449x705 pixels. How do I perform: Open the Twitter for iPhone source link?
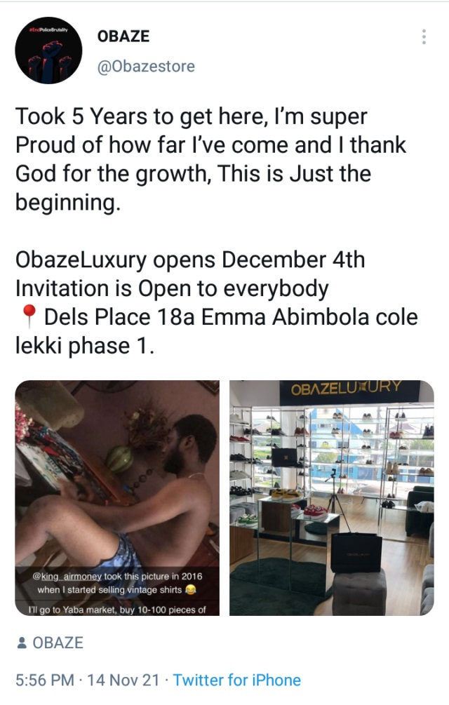coord(237,680)
